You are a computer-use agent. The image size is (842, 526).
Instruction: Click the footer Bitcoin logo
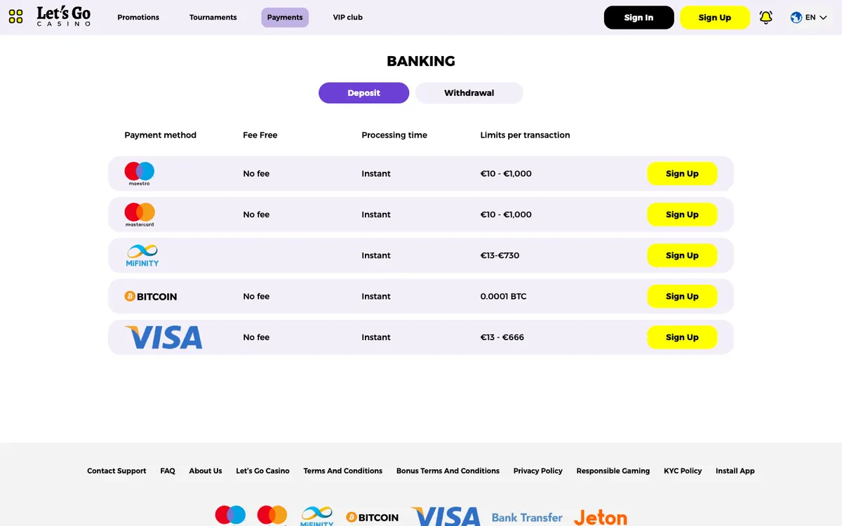pyautogui.click(x=372, y=518)
